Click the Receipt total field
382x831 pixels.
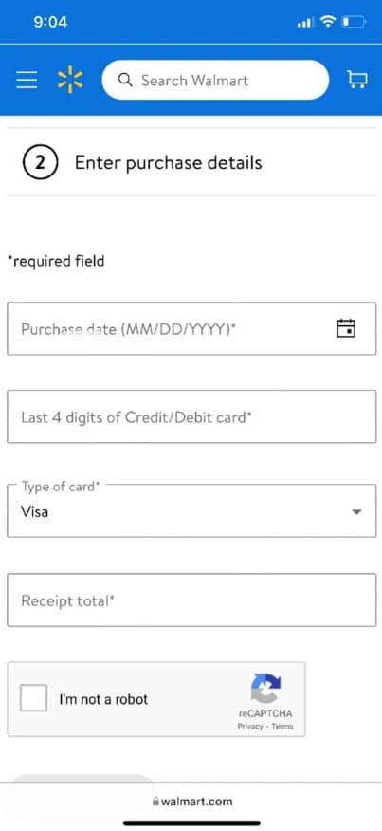pos(191,600)
